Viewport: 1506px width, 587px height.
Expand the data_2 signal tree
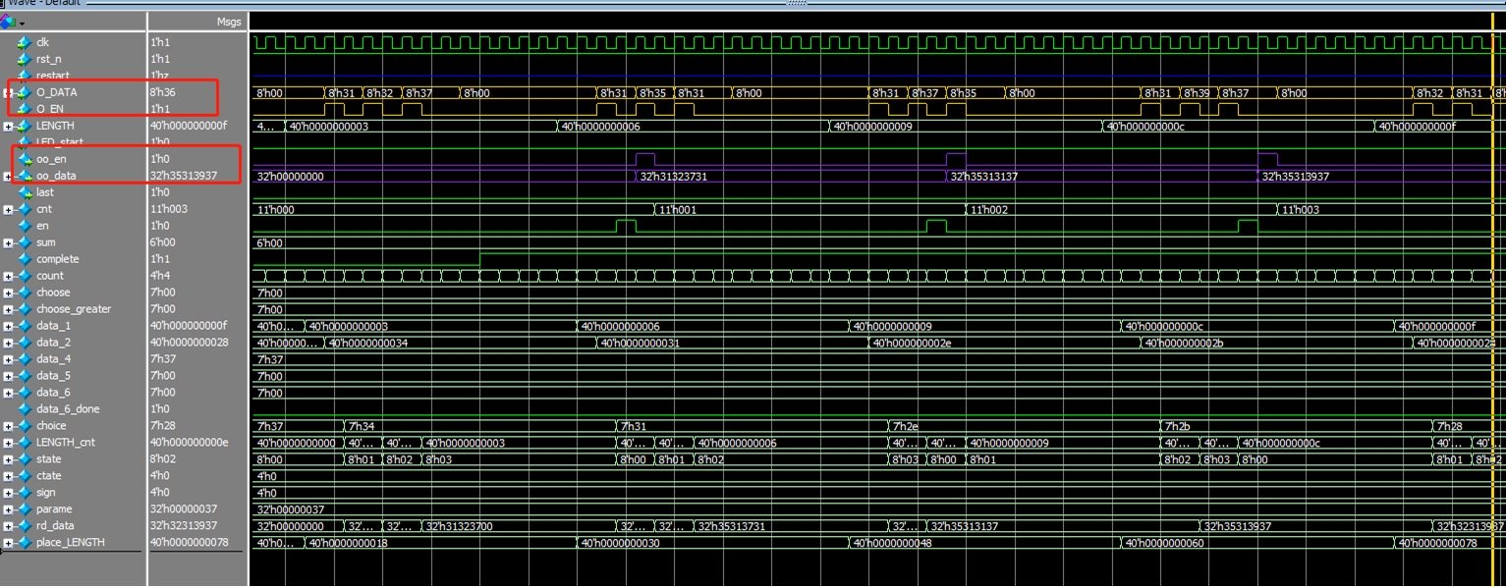(8, 343)
